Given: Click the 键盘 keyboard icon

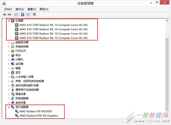Looking at the screenshot, I should 13,68.
